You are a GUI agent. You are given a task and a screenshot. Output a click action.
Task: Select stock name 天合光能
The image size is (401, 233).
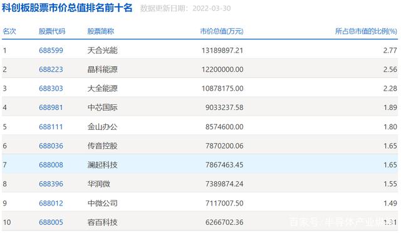[102, 50]
